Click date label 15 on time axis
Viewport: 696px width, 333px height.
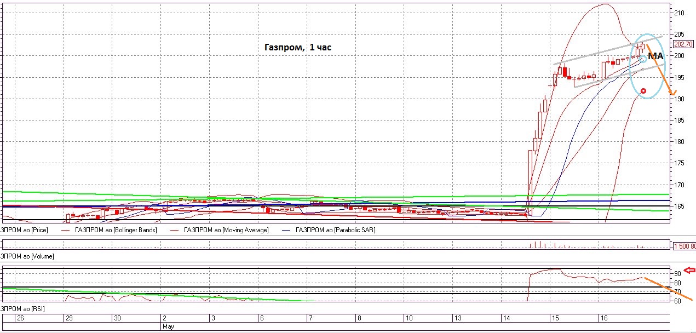pyautogui.click(x=555, y=318)
